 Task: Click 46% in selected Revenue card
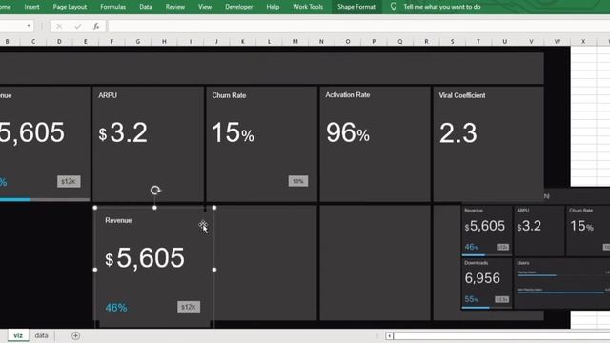[x=116, y=308]
